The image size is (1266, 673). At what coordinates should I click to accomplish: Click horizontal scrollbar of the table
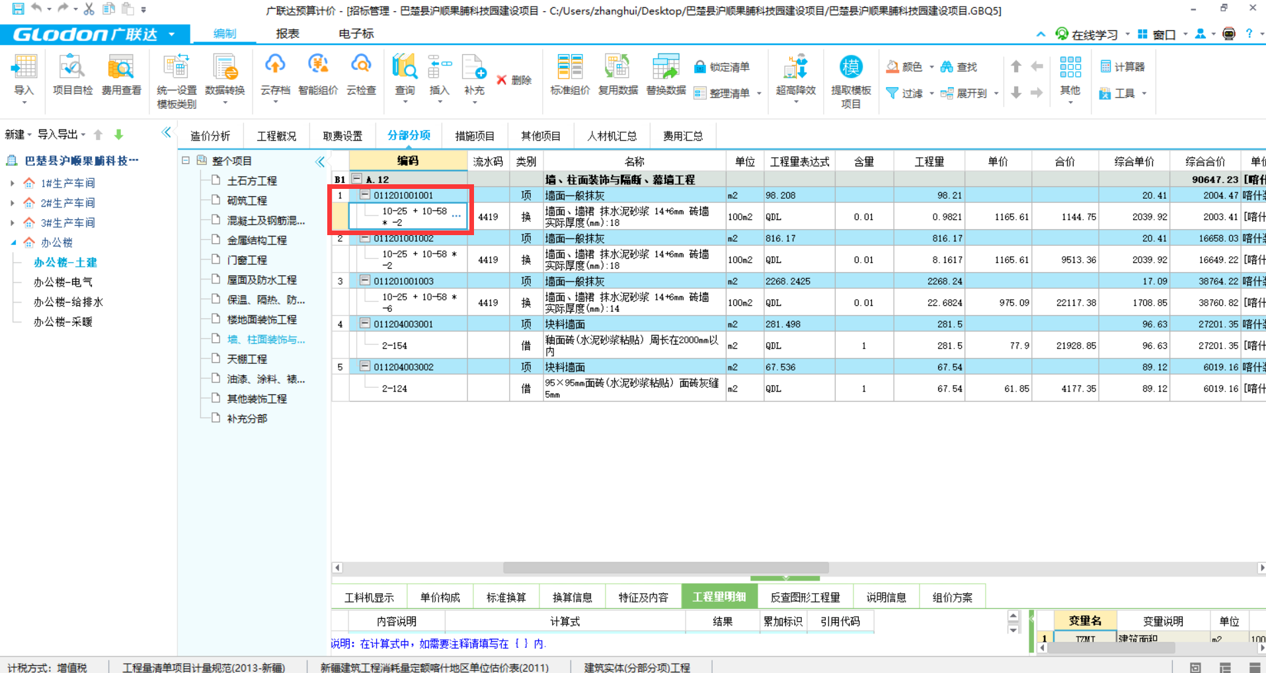coord(666,567)
